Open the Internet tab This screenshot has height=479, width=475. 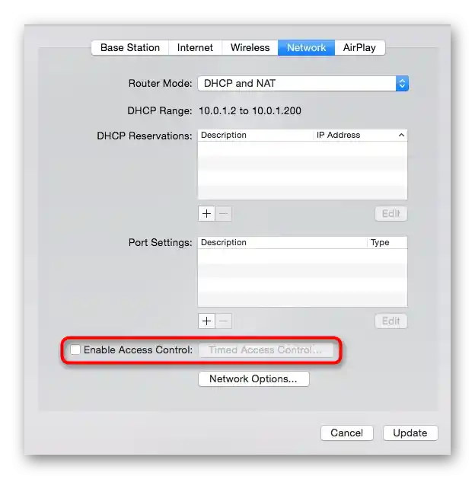pyautogui.click(x=195, y=48)
